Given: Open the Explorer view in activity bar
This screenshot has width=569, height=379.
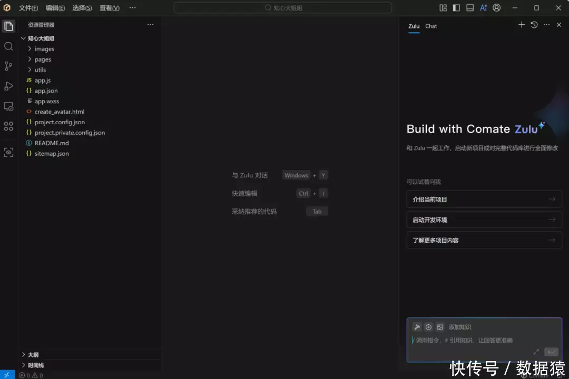Looking at the screenshot, I should click(x=8, y=26).
